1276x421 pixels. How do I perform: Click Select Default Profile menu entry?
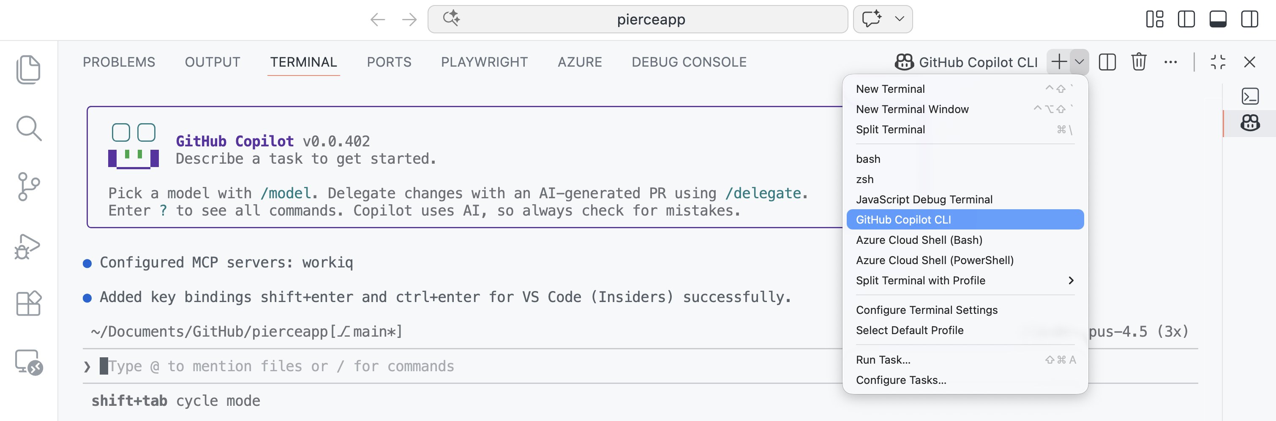(909, 330)
